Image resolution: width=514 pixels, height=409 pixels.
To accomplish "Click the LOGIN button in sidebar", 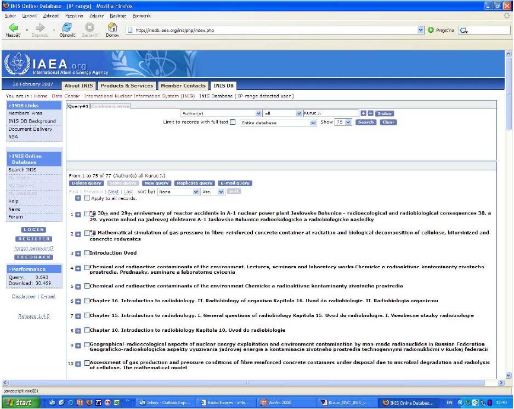I will (x=34, y=230).
